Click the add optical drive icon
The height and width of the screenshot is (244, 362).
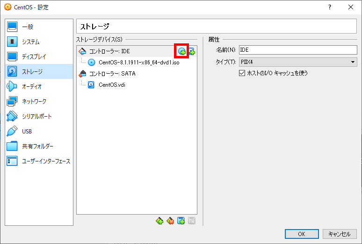click(181, 51)
